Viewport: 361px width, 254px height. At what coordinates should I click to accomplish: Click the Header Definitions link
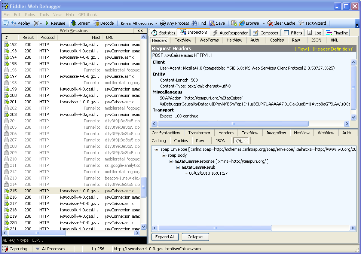pyautogui.click(x=333, y=49)
